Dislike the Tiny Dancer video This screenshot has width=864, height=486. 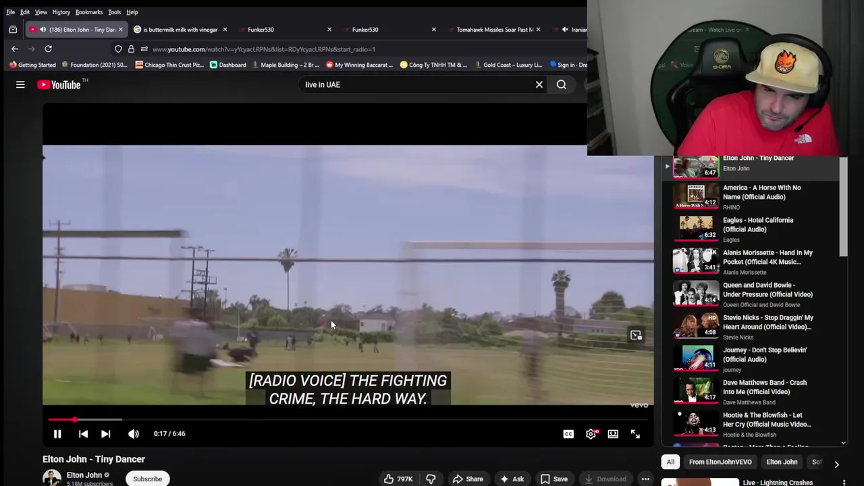[x=431, y=479]
